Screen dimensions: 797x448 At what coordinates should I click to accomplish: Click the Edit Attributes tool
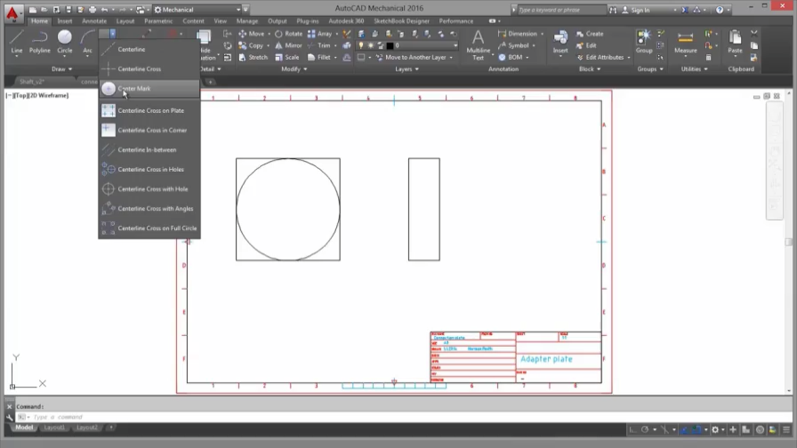tap(600, 58)
